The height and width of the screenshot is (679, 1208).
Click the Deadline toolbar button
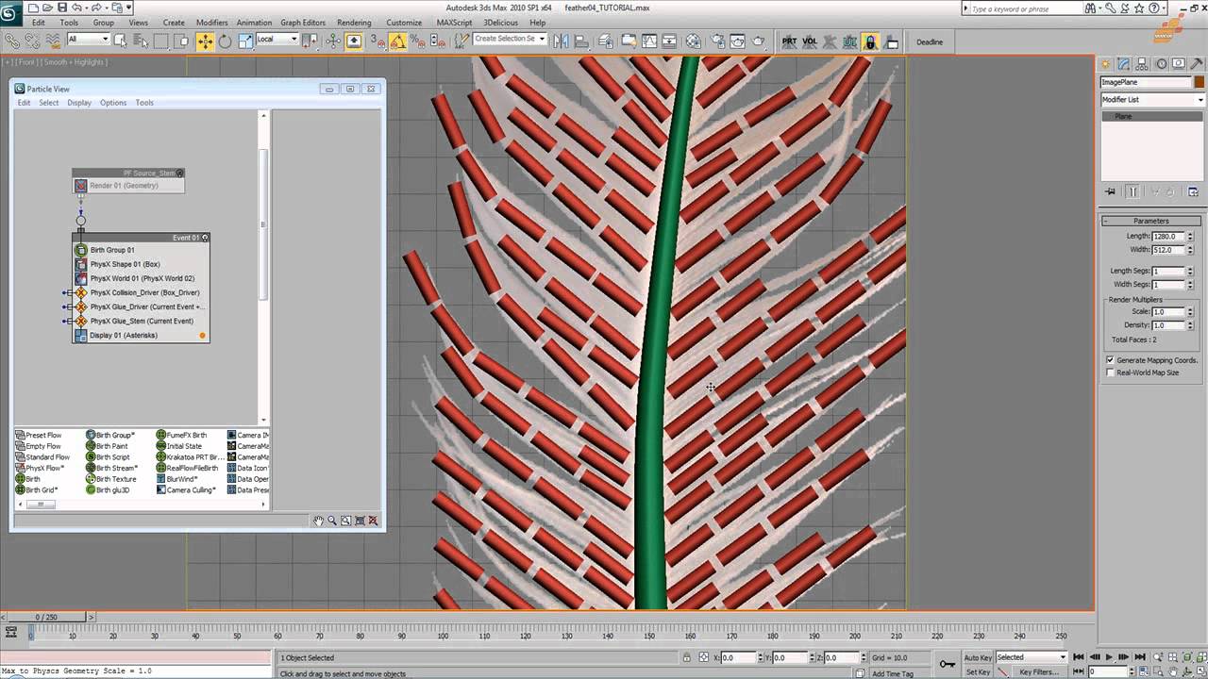click(x=929, y=42)
